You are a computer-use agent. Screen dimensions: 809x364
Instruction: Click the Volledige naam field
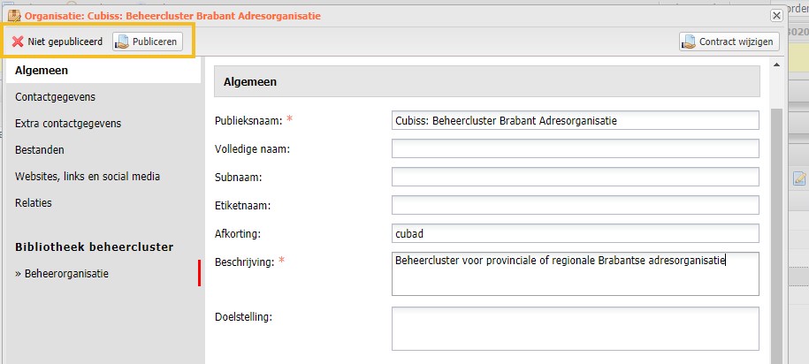576,148
